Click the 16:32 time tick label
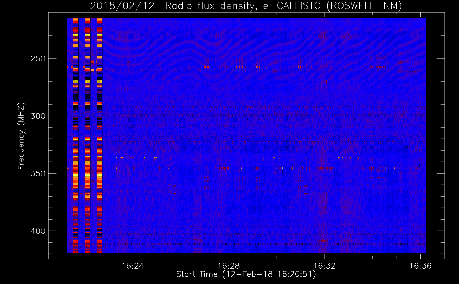 (325, 266)
